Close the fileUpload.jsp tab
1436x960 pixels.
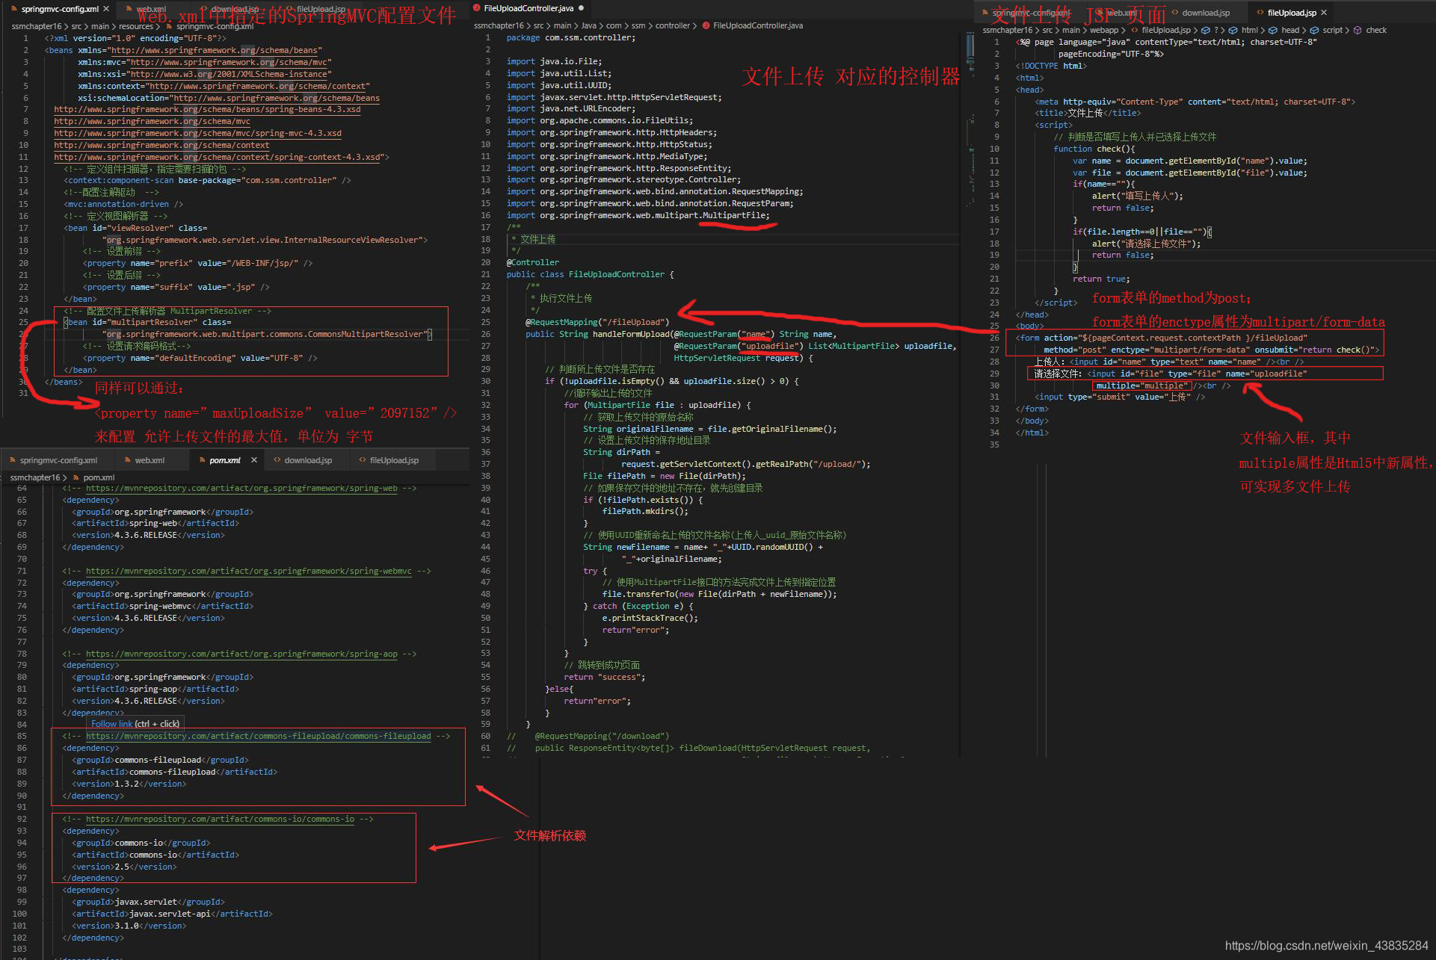coord(1324,13)
